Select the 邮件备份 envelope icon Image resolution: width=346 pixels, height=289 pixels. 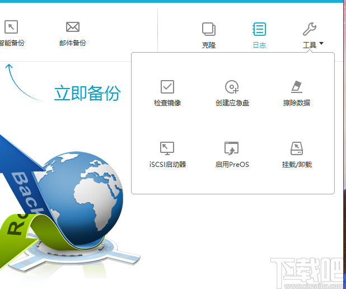coord(73,27)
